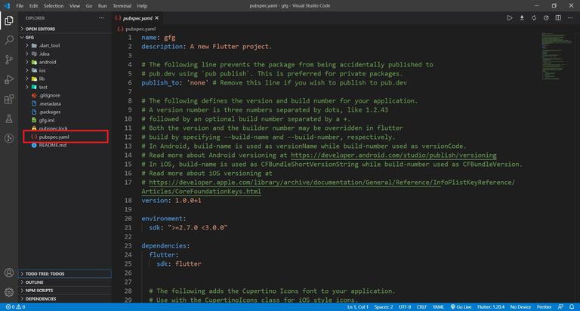Change language mode via YAML
The width and height of the screenshot is (580, 311).
[x=438, y=307]
